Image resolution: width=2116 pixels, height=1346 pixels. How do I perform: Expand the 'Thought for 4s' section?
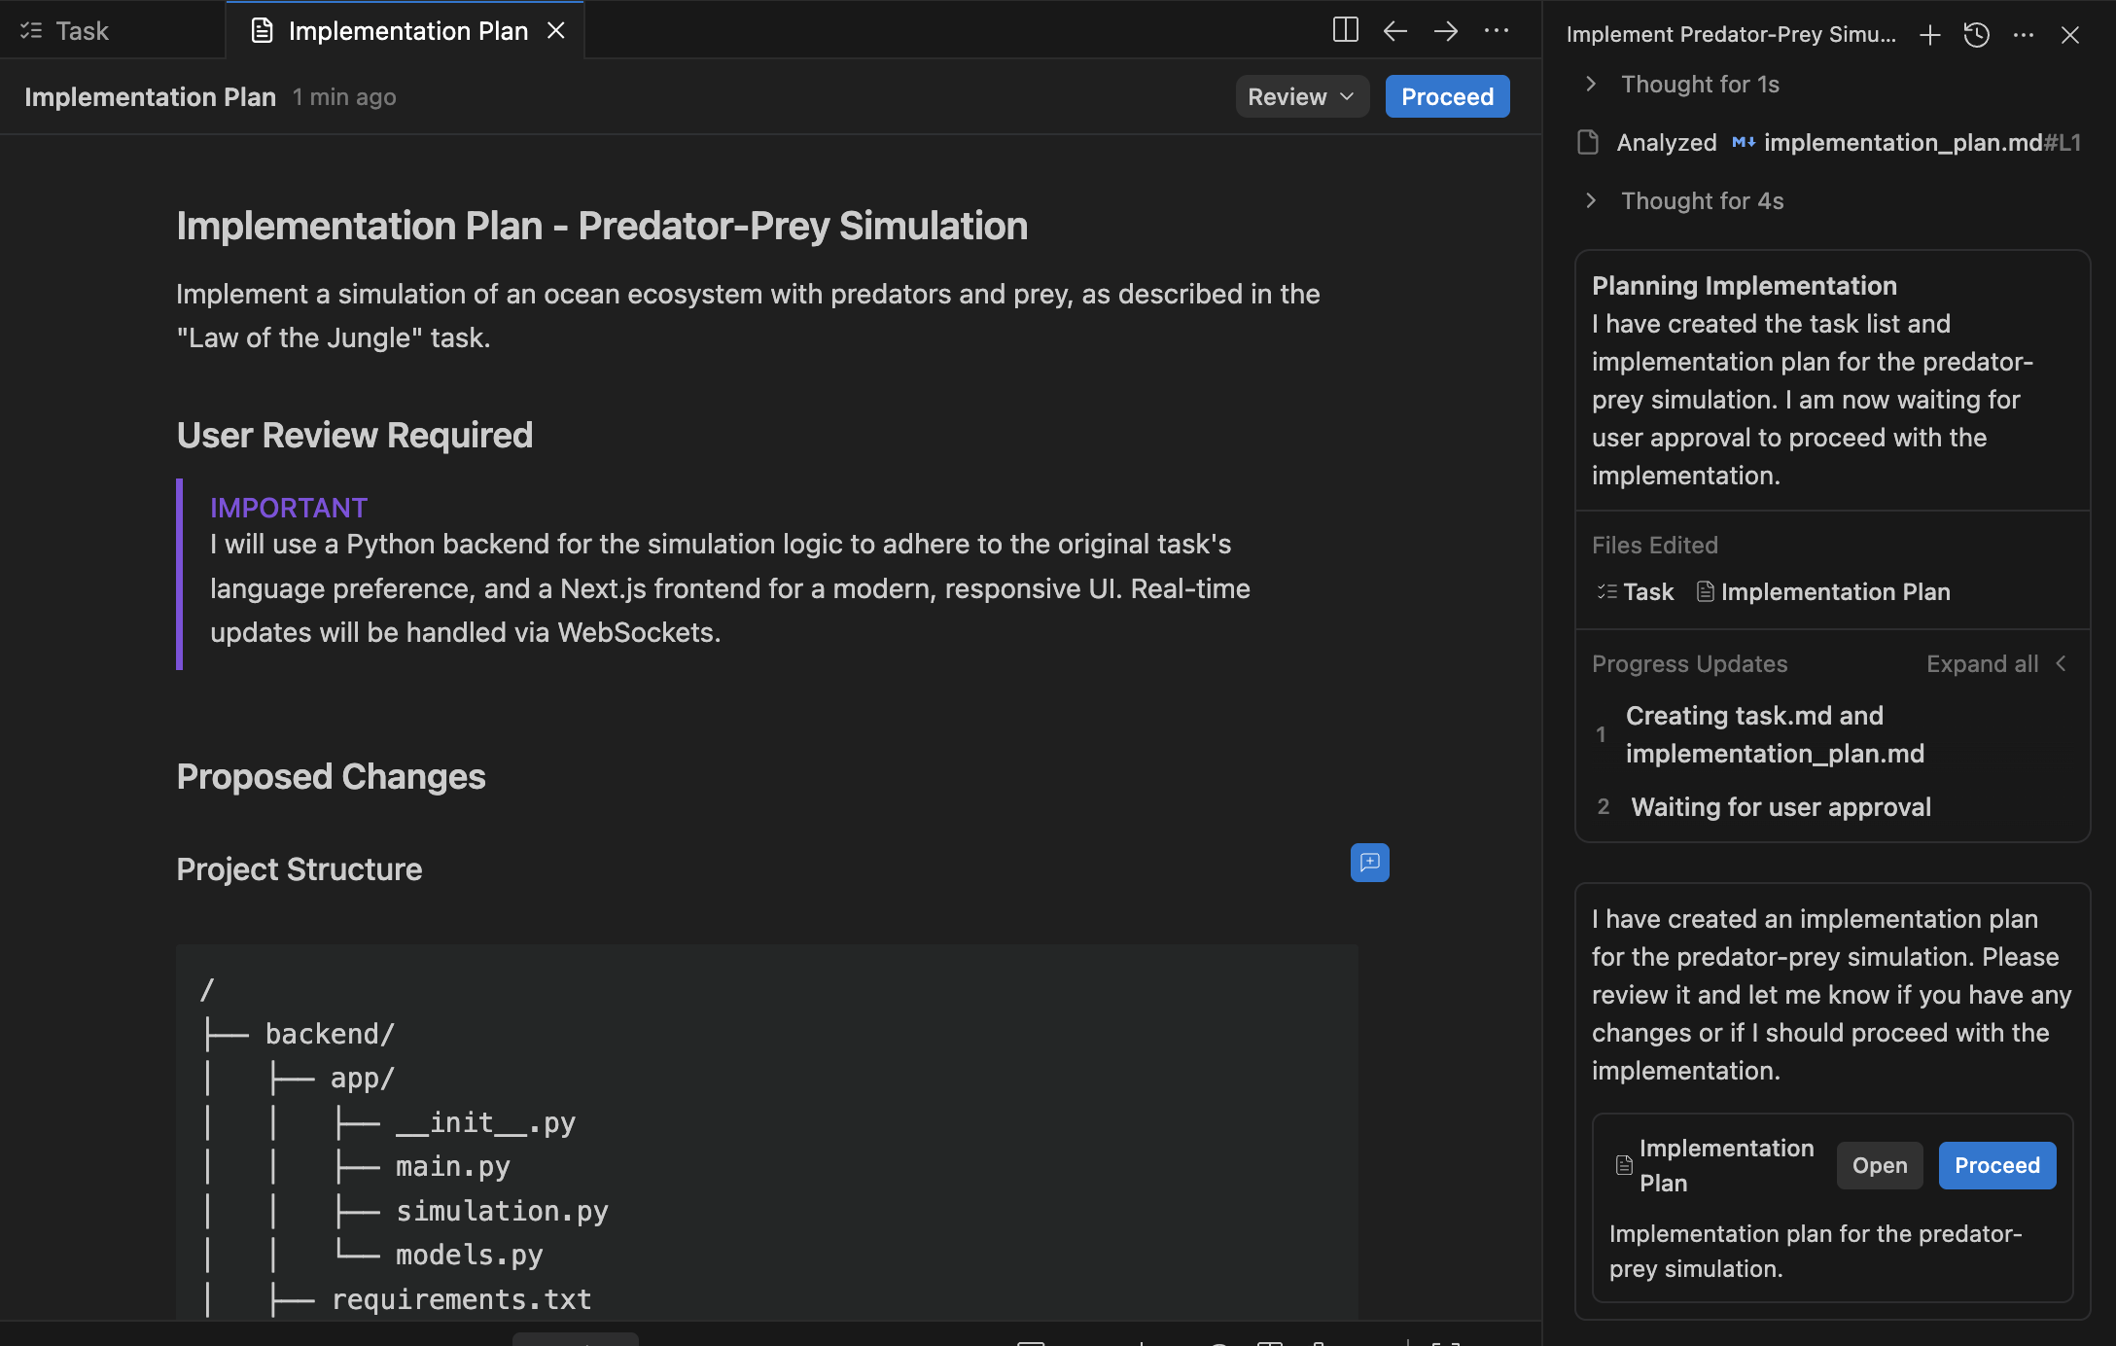coord(1701,201)
